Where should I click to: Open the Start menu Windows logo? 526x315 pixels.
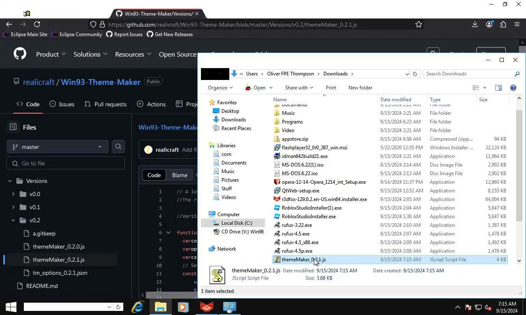point(11,307)
